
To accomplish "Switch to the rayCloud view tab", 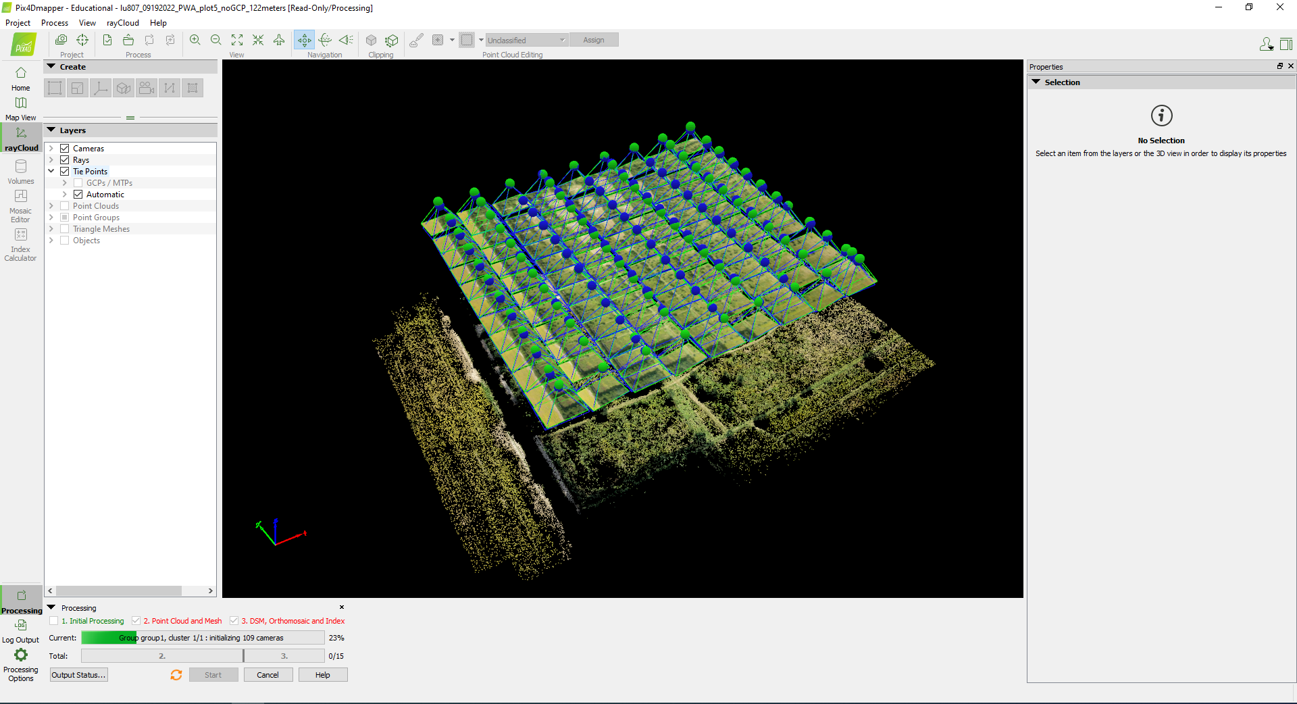I will pyautogui.click(x=21, y=139).
